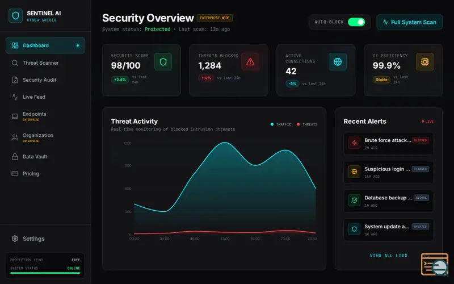This screenshot has height=284, width=454.
Task: Go to Security Audit
Action: [x=45, y=80]
